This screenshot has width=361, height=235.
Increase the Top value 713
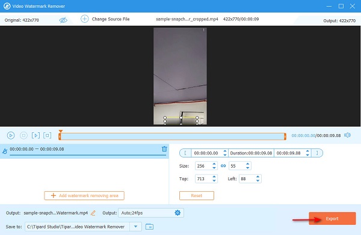pos(214,177)
